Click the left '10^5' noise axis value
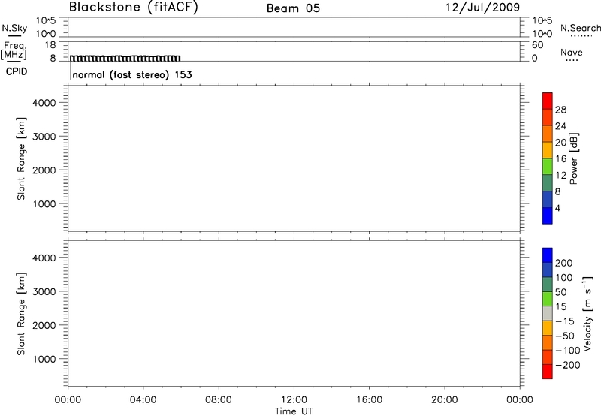This screenshot has height=416, width=601. click(46, 20)
